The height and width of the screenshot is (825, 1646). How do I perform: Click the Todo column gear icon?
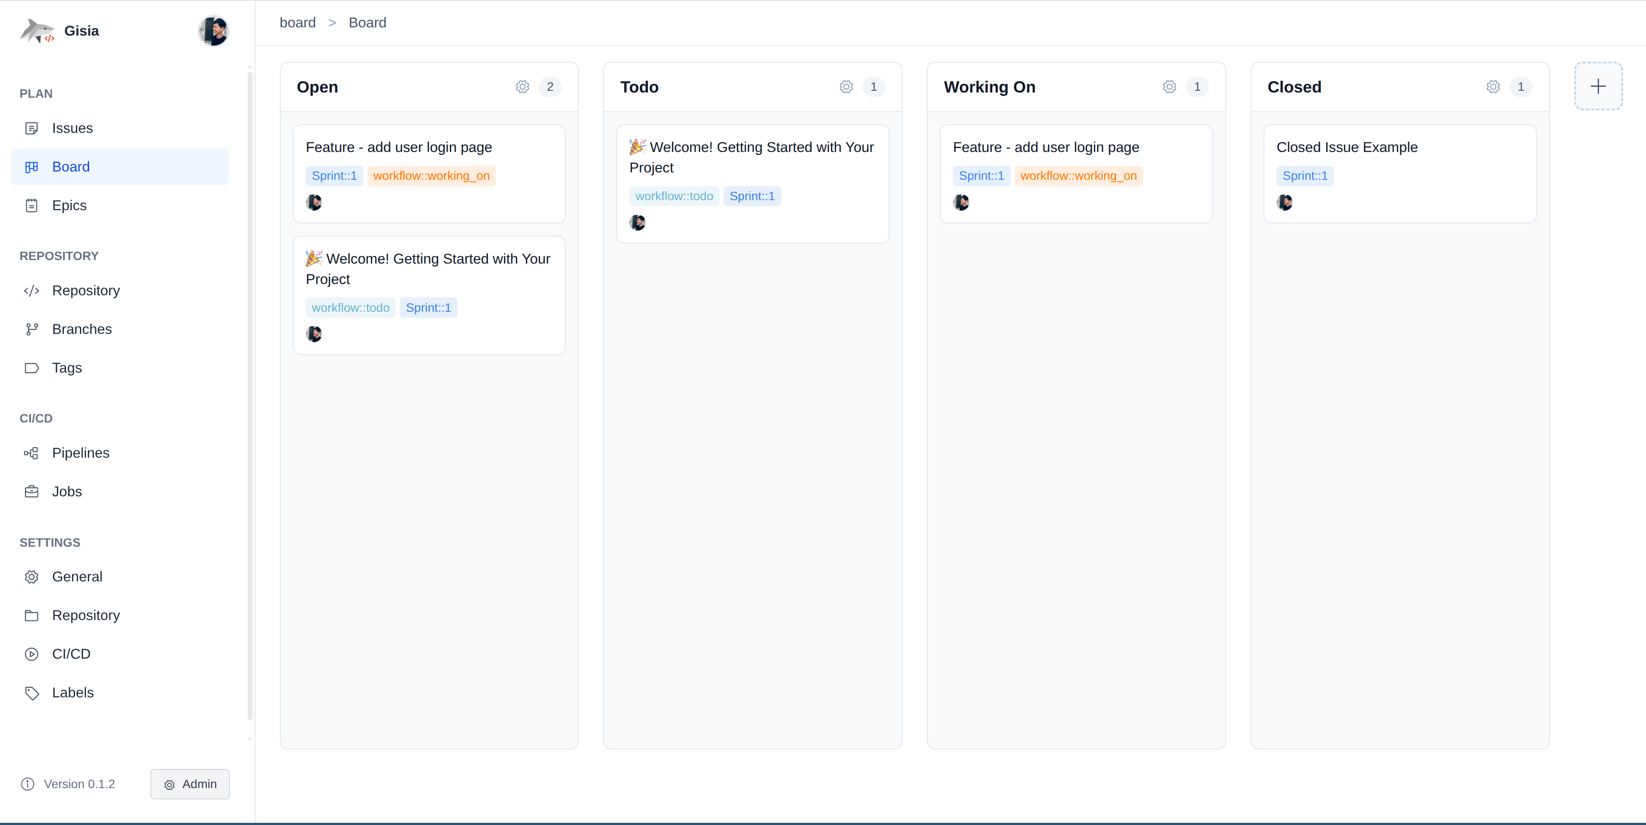(x=846, y=87)
